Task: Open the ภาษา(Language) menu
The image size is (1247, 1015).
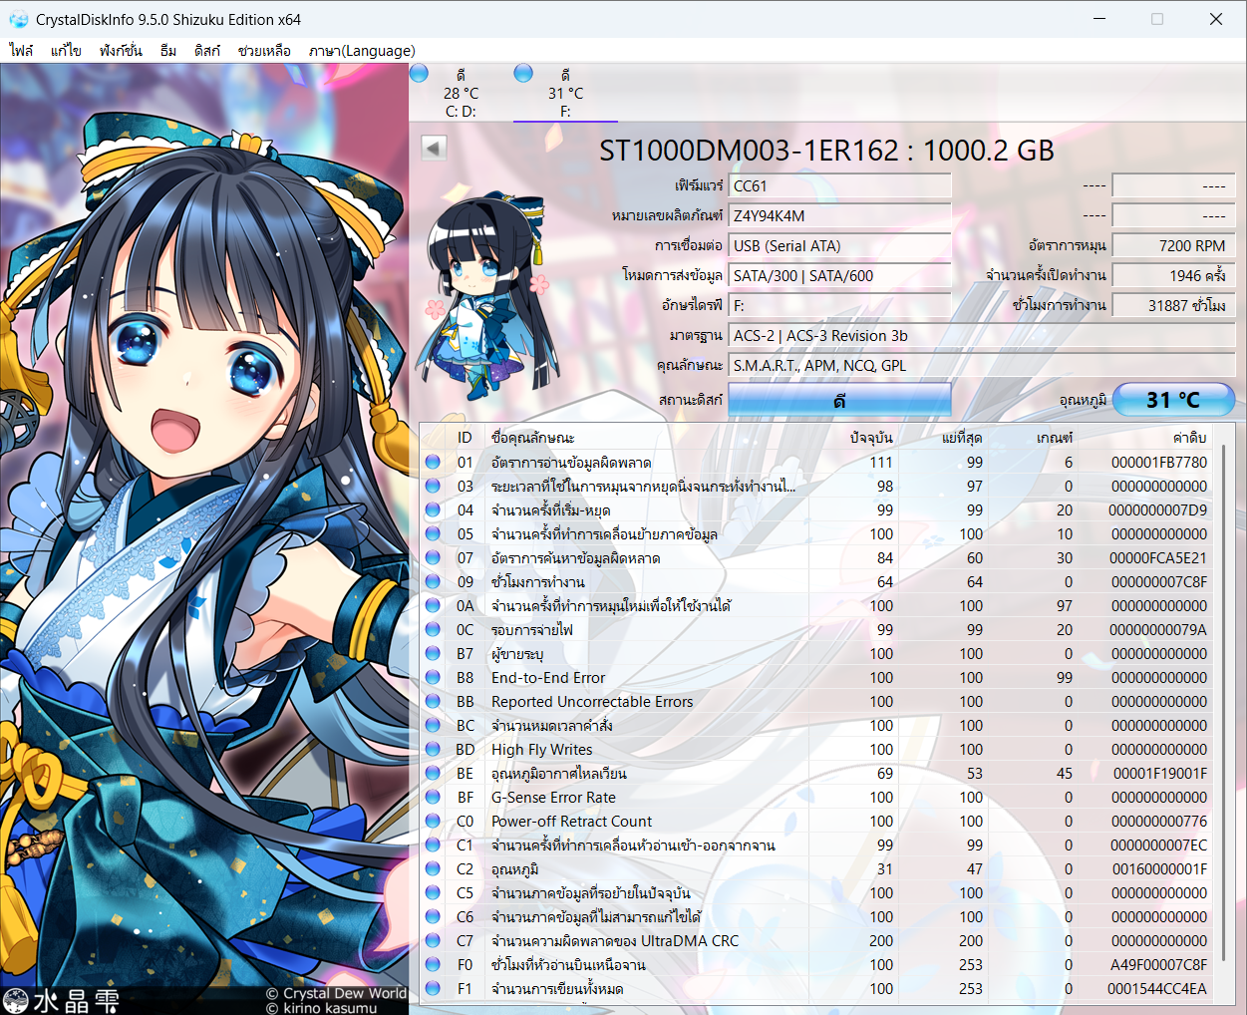Action: (362, 50)
